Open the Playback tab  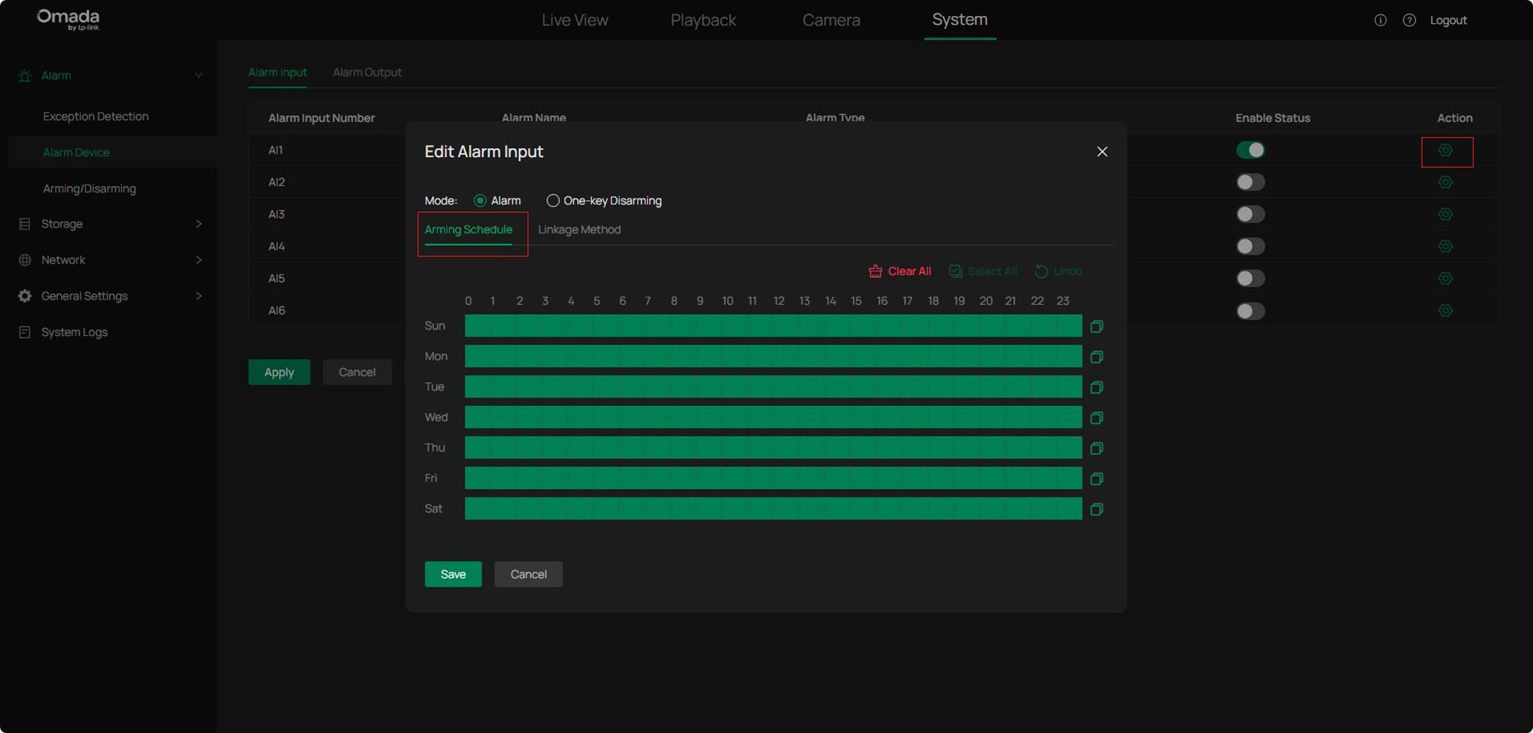703,20
